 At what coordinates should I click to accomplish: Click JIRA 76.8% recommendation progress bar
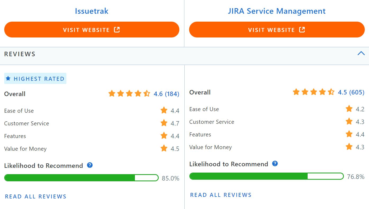(267, 176)
